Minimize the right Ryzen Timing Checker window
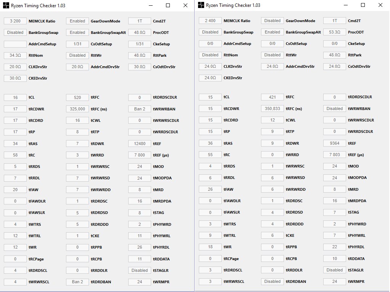Screen dimensions: 390x292 pos(345,5)
